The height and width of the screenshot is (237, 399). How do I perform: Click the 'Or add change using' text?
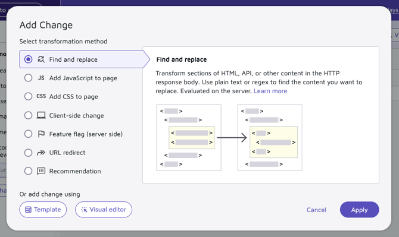tap(49, 194)
